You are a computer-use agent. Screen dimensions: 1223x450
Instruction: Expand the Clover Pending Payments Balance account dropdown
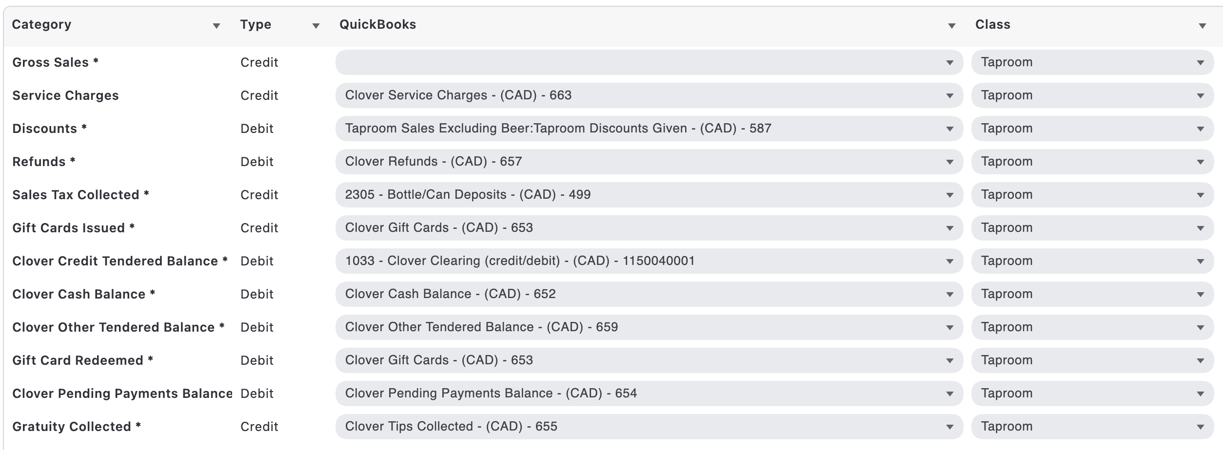[x=649, y=394]
